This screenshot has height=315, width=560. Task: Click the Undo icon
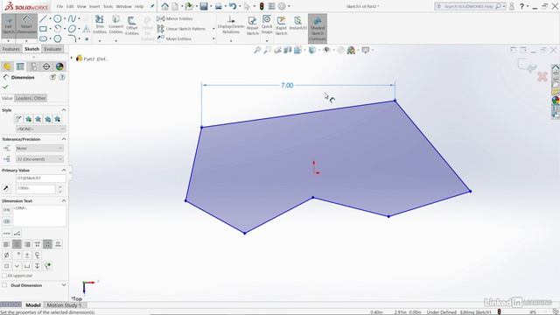click(x=233, y=6)
